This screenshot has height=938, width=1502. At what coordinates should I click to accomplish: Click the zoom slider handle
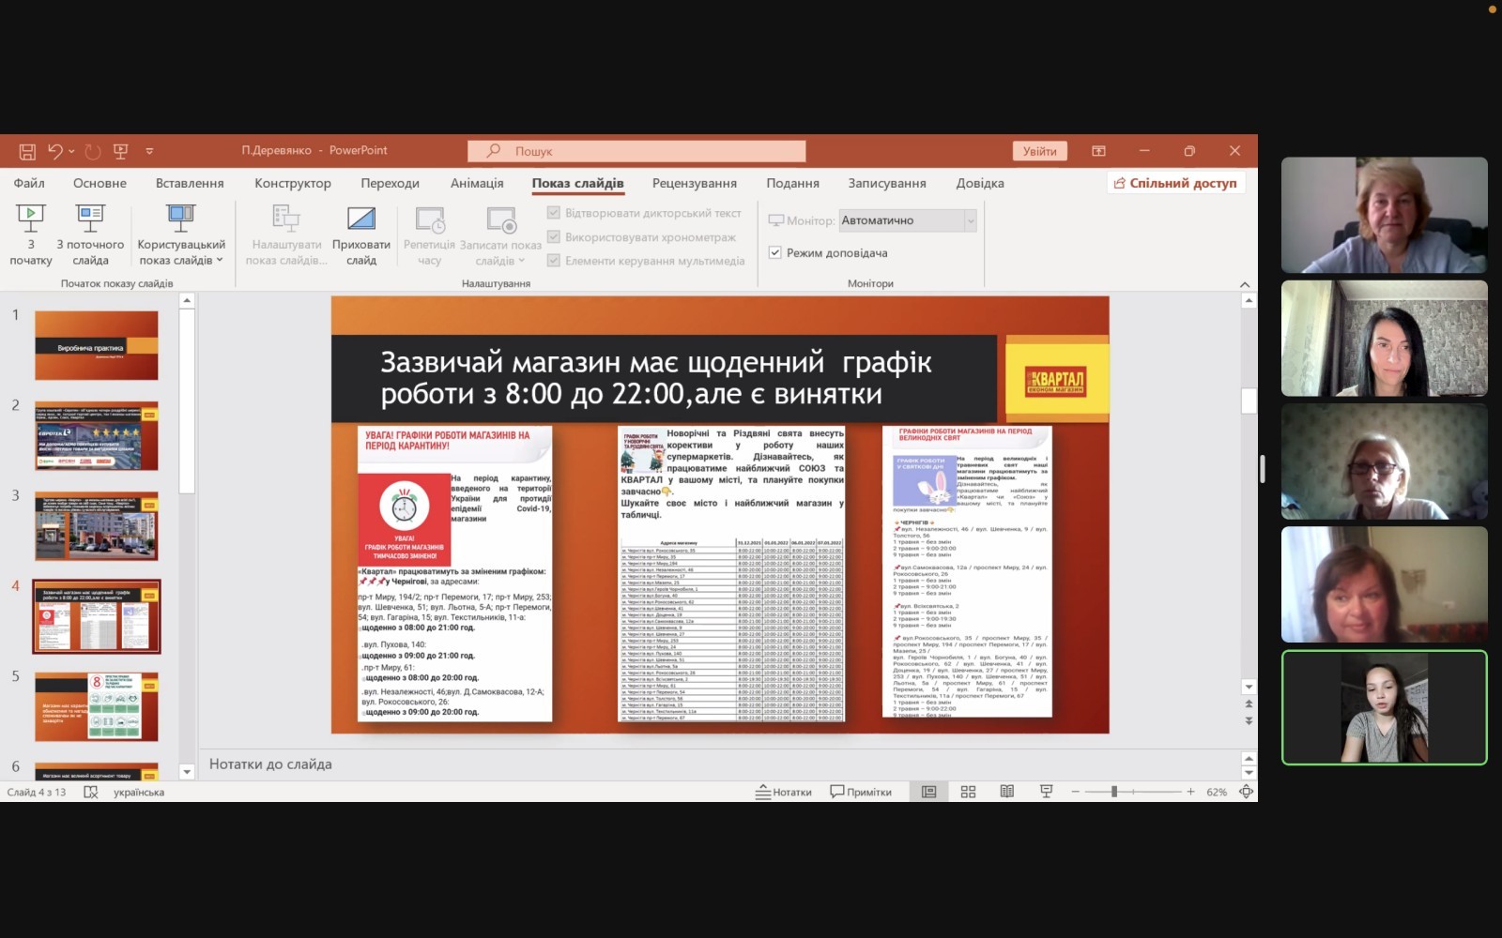(x=1114, y=792)
